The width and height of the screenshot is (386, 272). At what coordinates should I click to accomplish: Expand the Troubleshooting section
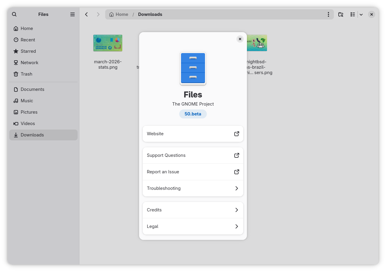(193, 188)
